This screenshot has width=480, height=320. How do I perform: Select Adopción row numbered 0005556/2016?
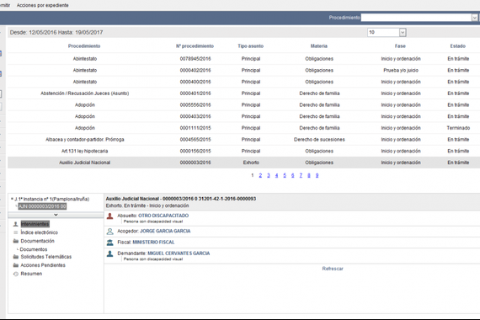243,105
